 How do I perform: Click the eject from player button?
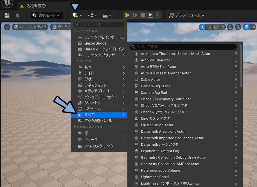[150, 15]
